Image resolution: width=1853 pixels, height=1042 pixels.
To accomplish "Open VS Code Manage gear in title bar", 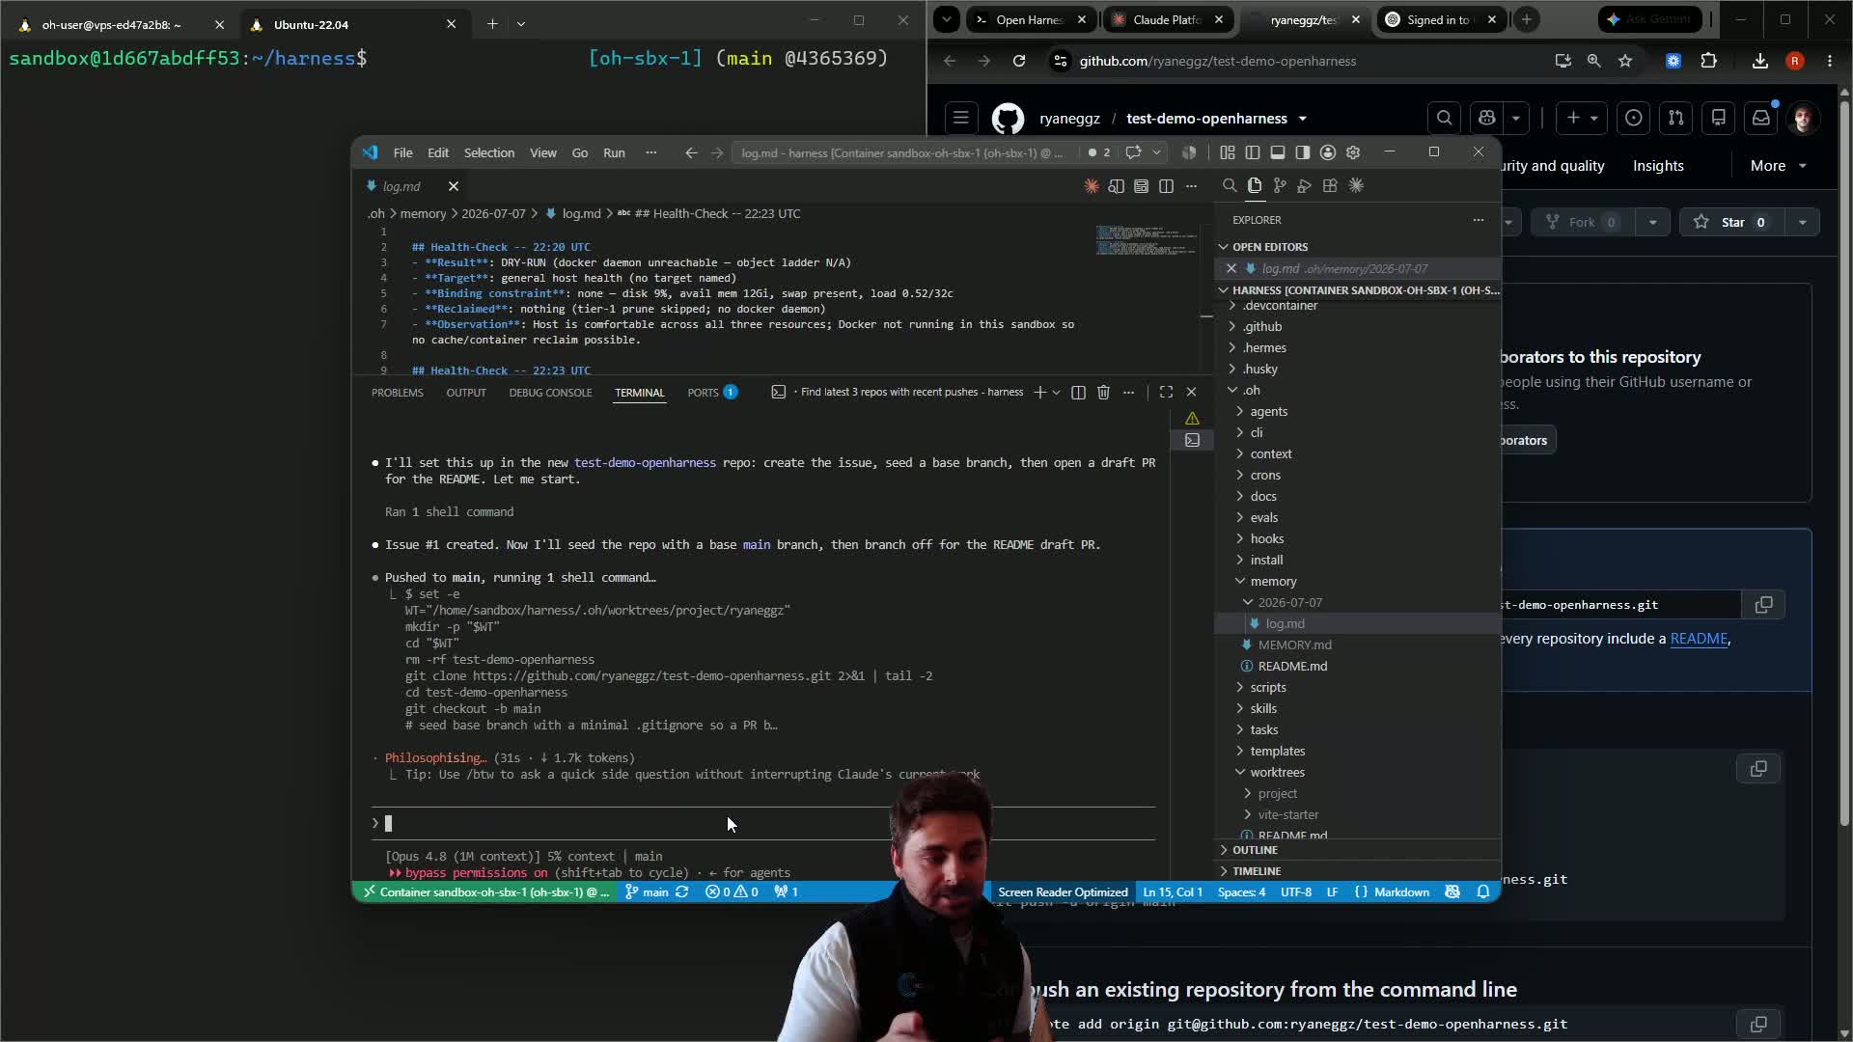I will (1353, 152).
